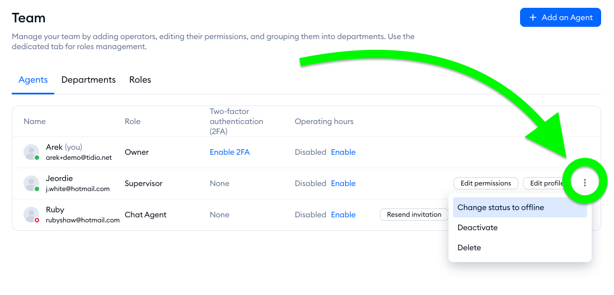Viewport: 614px width, 295px height.
Task: Select Deactivate from the dropdown menu
Action: click(478, 227)
